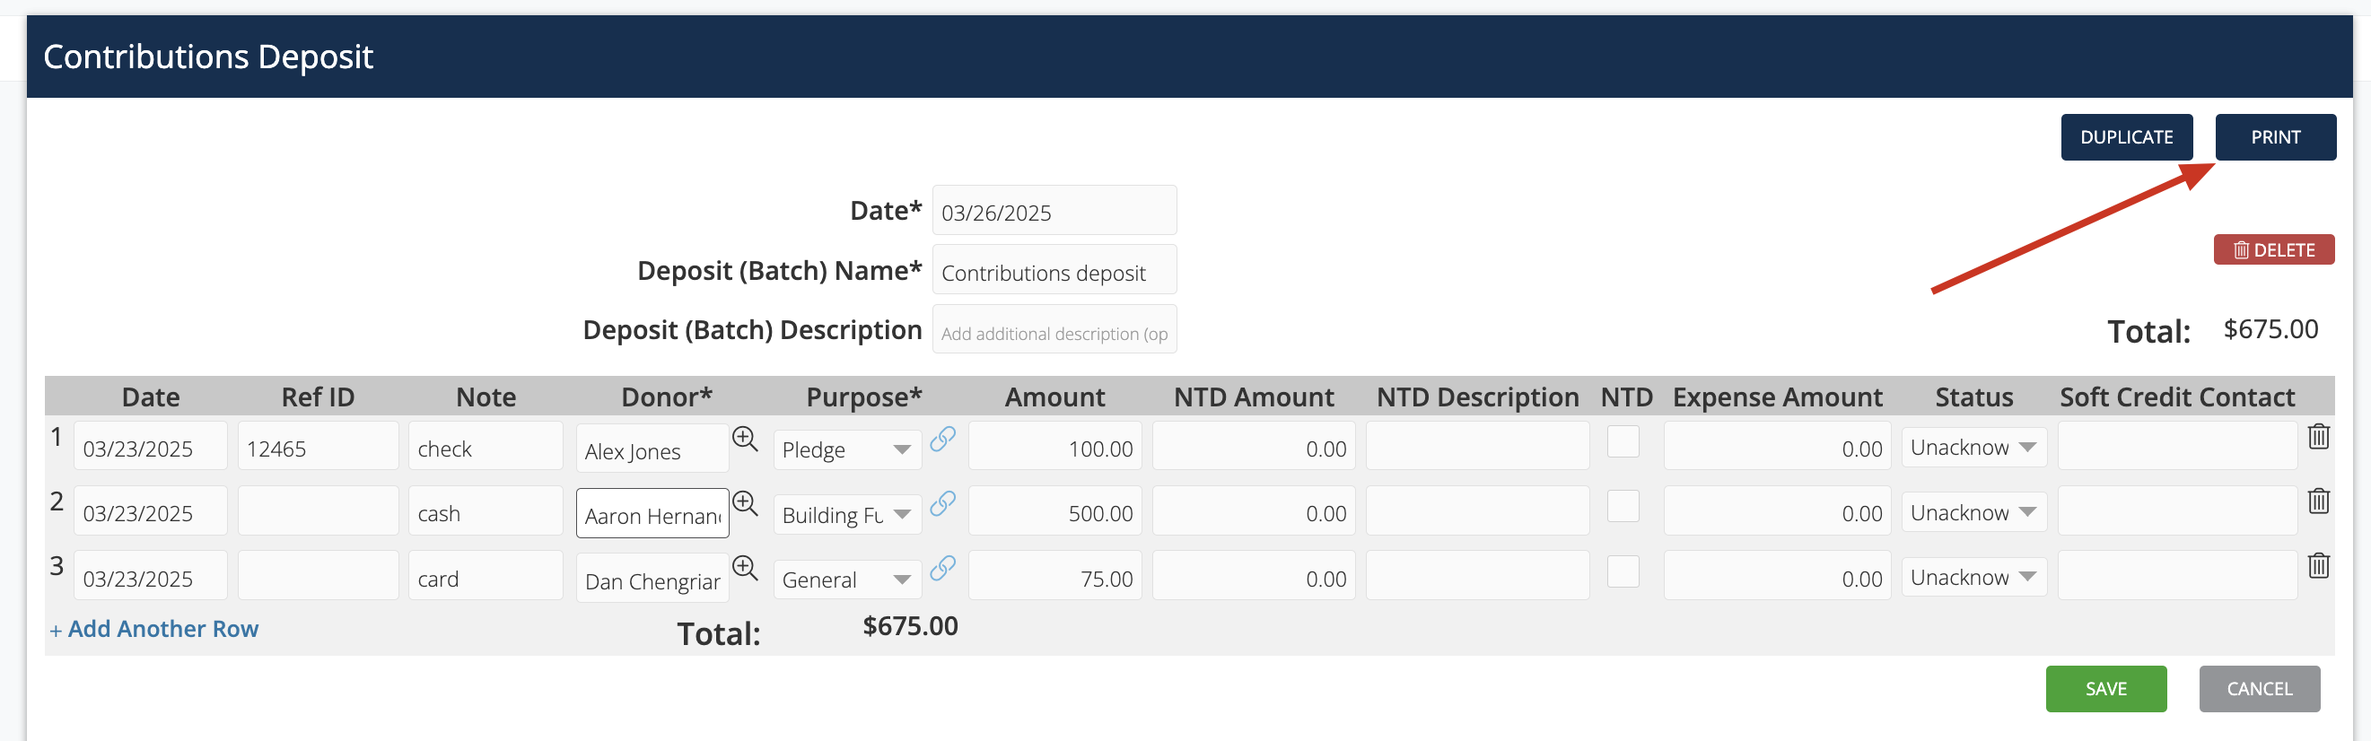Click the Expense Amount field in row 3
This screenshot has height=741, width=2371.
pos(1777,576)
